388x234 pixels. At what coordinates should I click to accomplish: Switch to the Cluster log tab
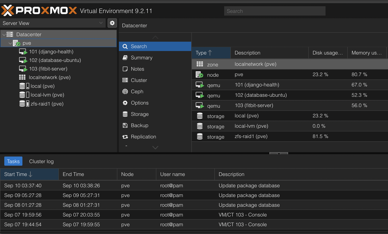41,161
